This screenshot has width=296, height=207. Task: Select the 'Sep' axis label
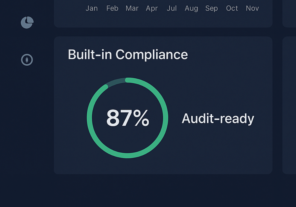tap(212, 9)
